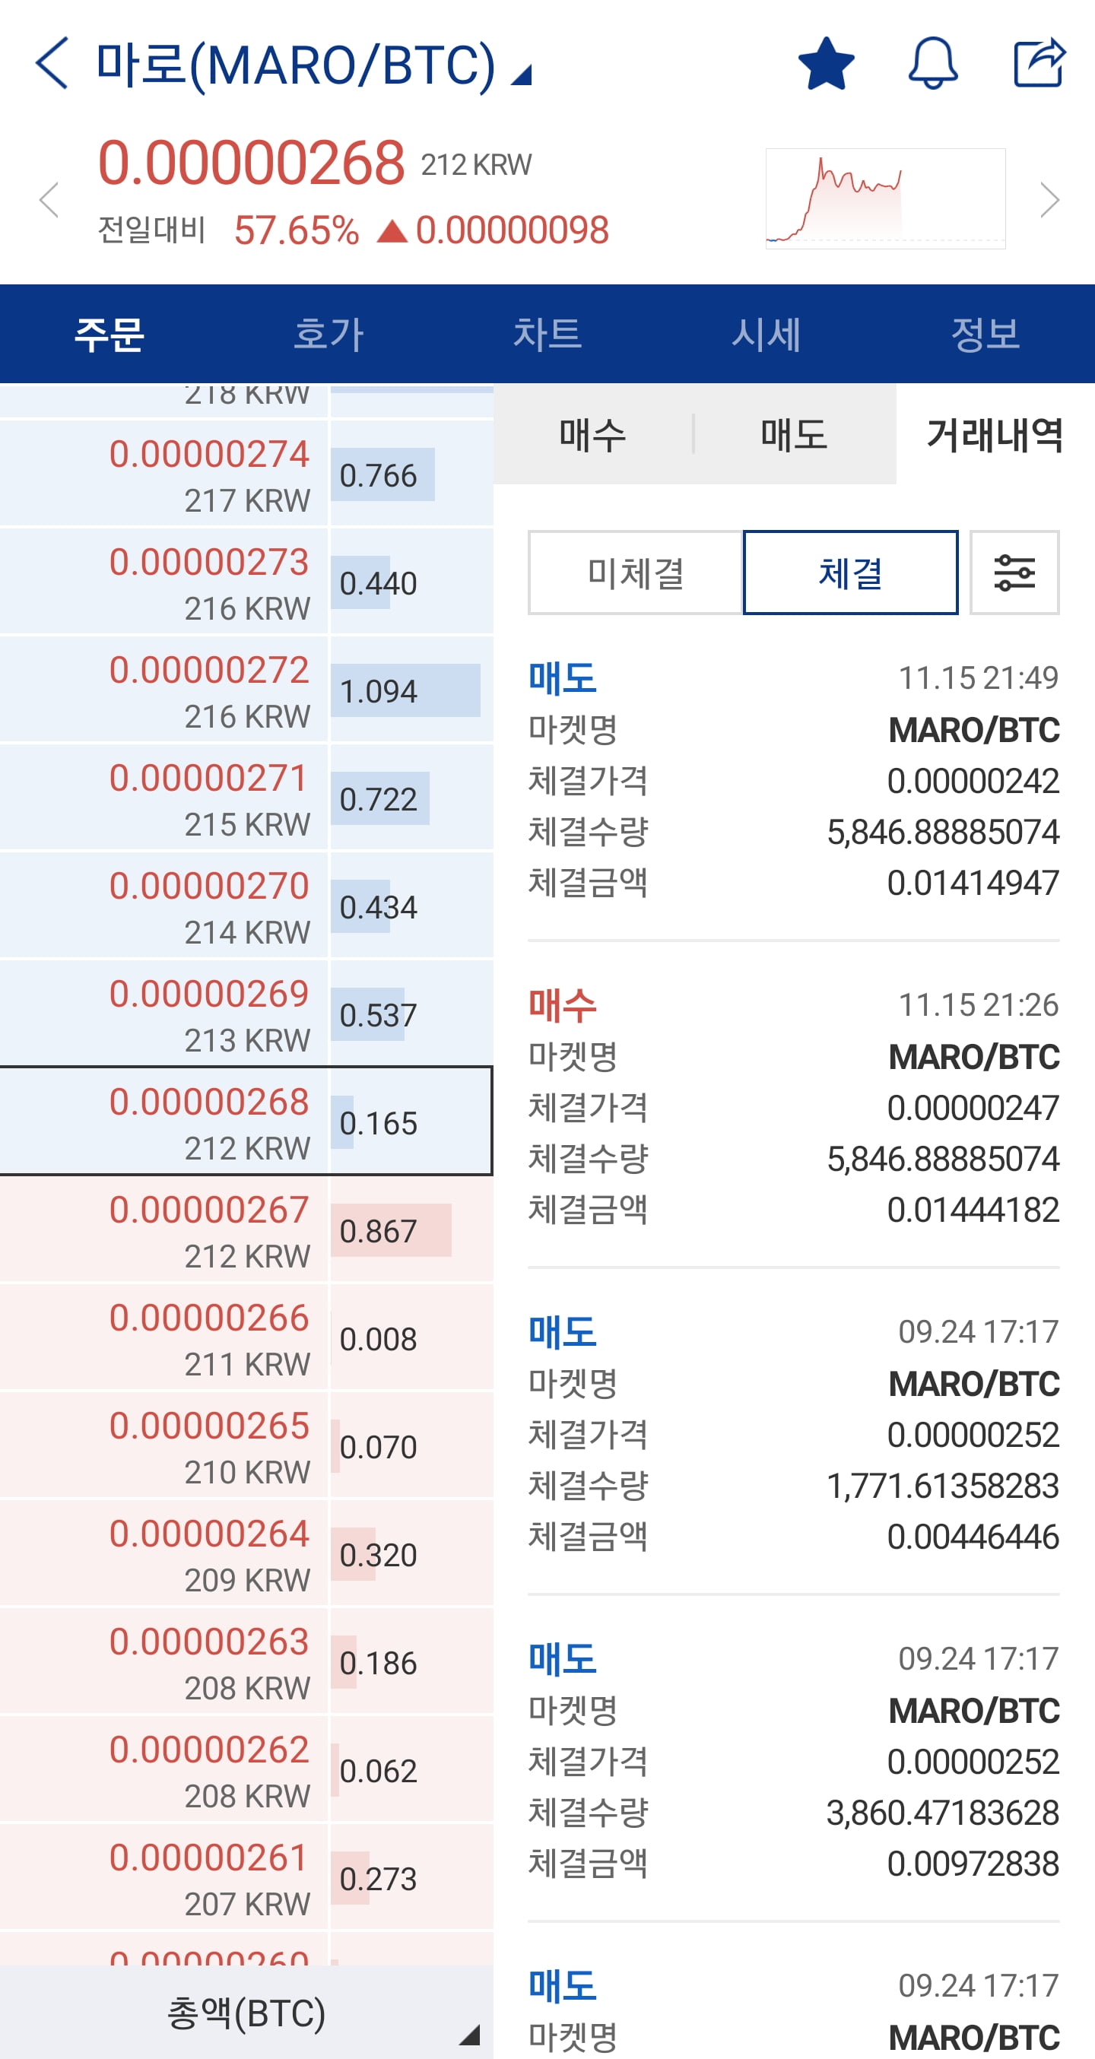Image resolution: width=1095 pixels, height=2059 pixels.
Task: Select ask price 0.00000270
Action: click(x=163, y=906)
